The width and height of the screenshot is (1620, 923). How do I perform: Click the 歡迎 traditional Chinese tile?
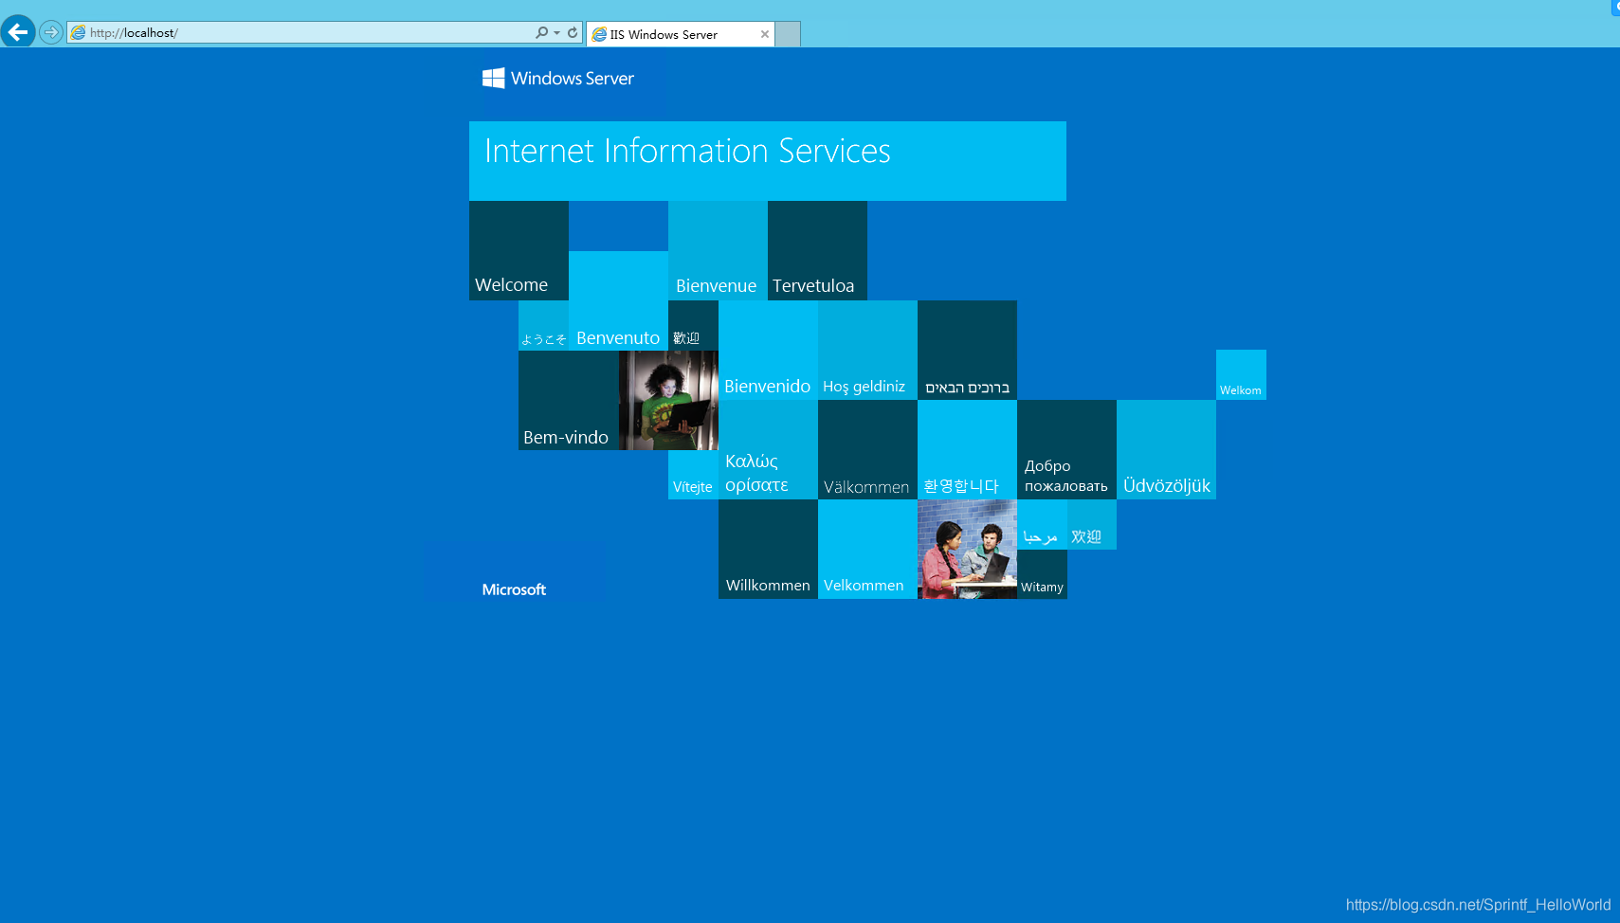coord(693,325)
